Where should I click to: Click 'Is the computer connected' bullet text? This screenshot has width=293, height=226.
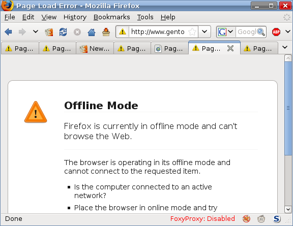(x=143, y=191)
